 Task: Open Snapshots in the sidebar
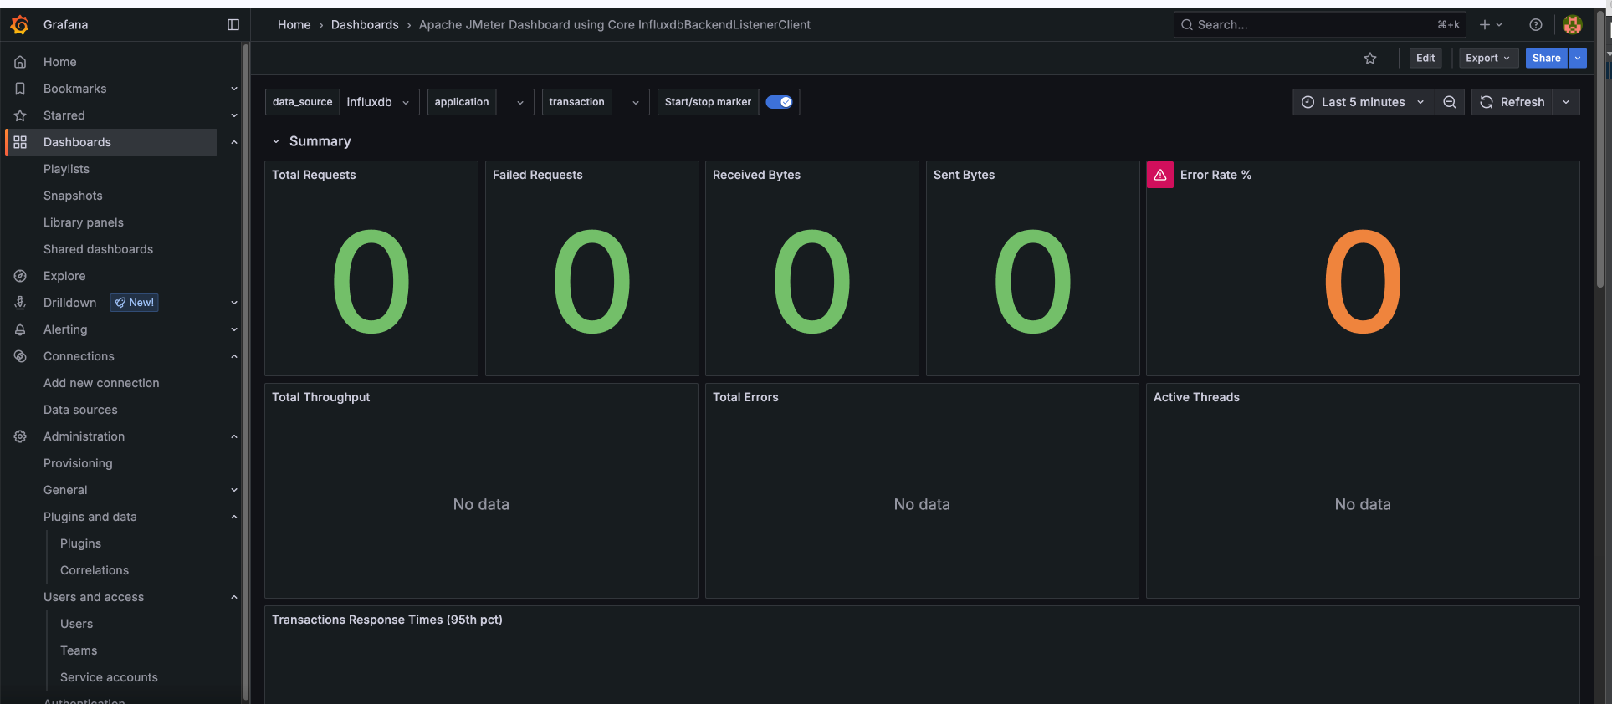click(x=73, y=196)
